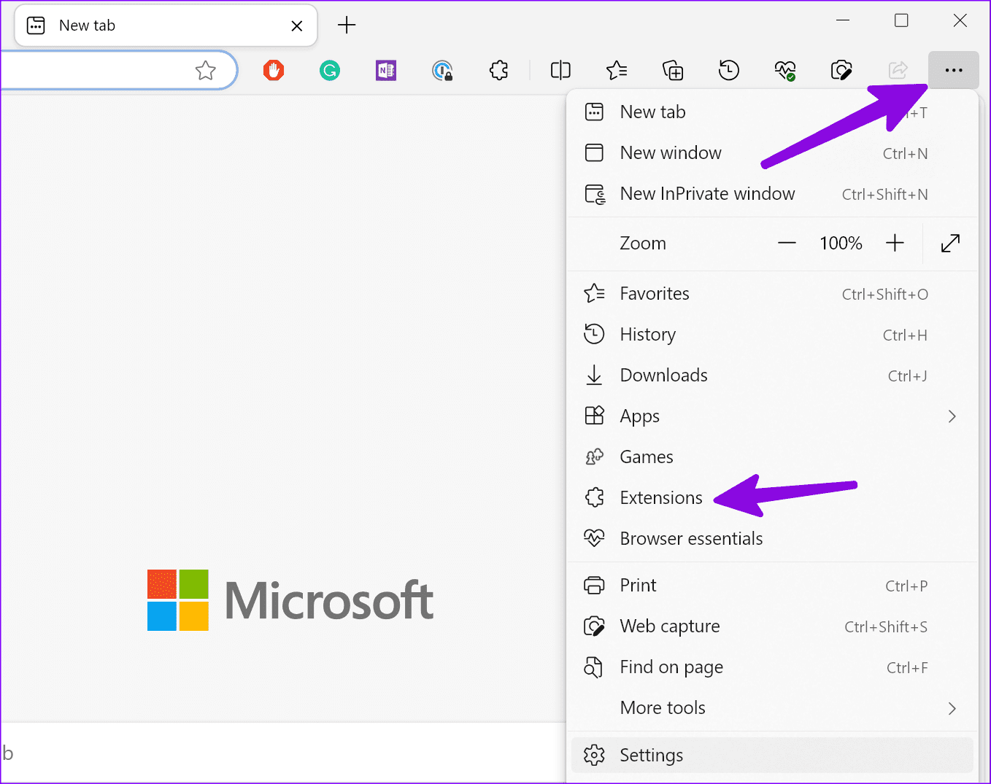Expand the Apps submenu arrow
The image size is (991, 784).
click(952, 416)
